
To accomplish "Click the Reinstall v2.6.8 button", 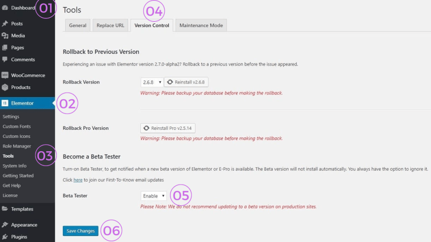I will pyautogui.click(x=186, y=82).
